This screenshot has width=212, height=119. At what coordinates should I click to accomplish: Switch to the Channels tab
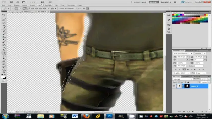(186, 76)
